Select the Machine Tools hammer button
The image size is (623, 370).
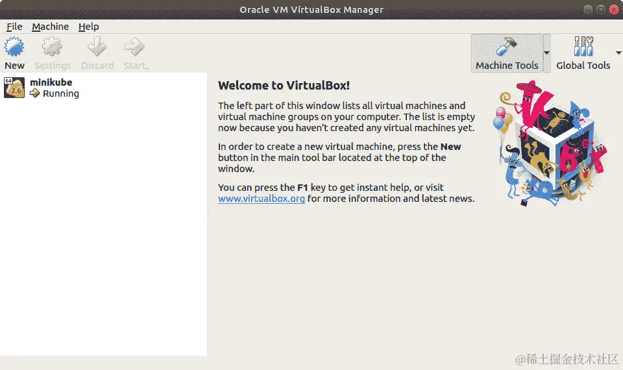click(507, 53)
